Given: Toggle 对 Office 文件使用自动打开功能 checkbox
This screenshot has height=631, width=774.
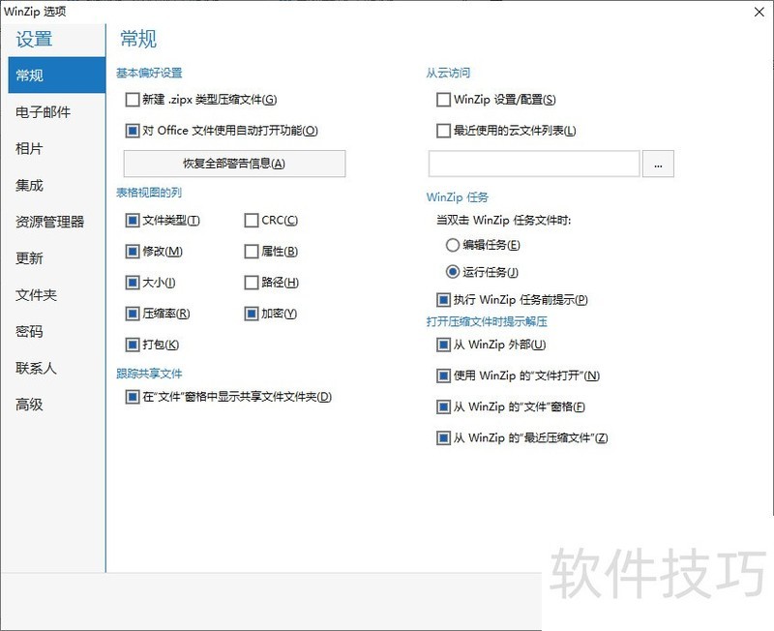Looking at the screenshot, I should (x=133, y=131).
